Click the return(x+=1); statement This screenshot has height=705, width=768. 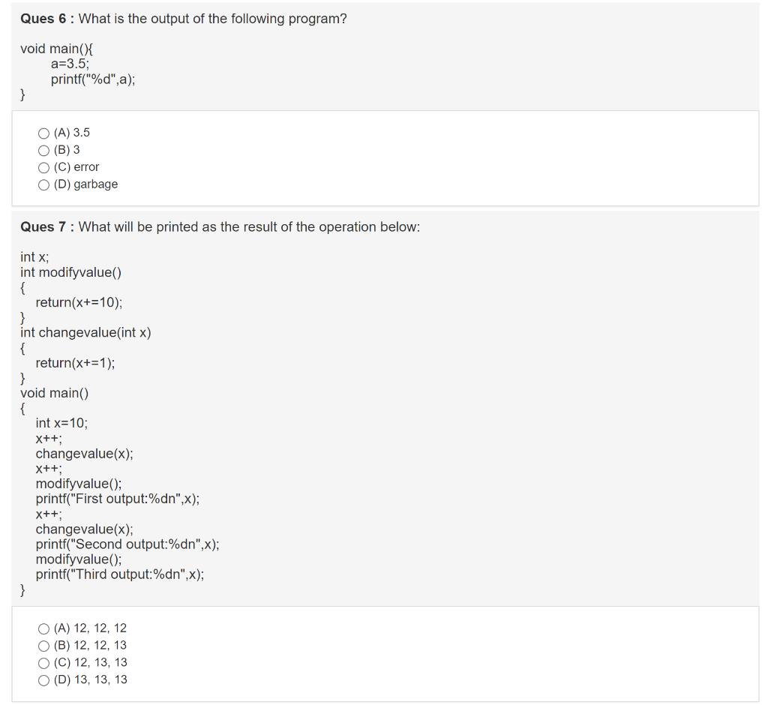pos(76,363)
